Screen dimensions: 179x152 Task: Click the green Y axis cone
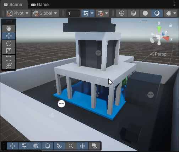(x=159, y=29)
